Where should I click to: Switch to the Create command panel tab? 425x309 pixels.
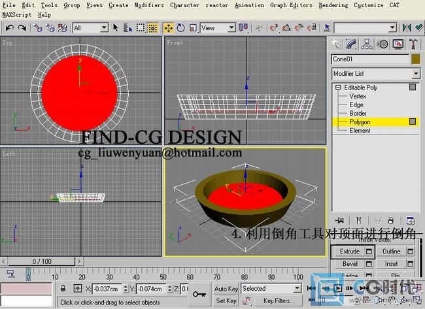pyautogui.click(x=336, y=44)
